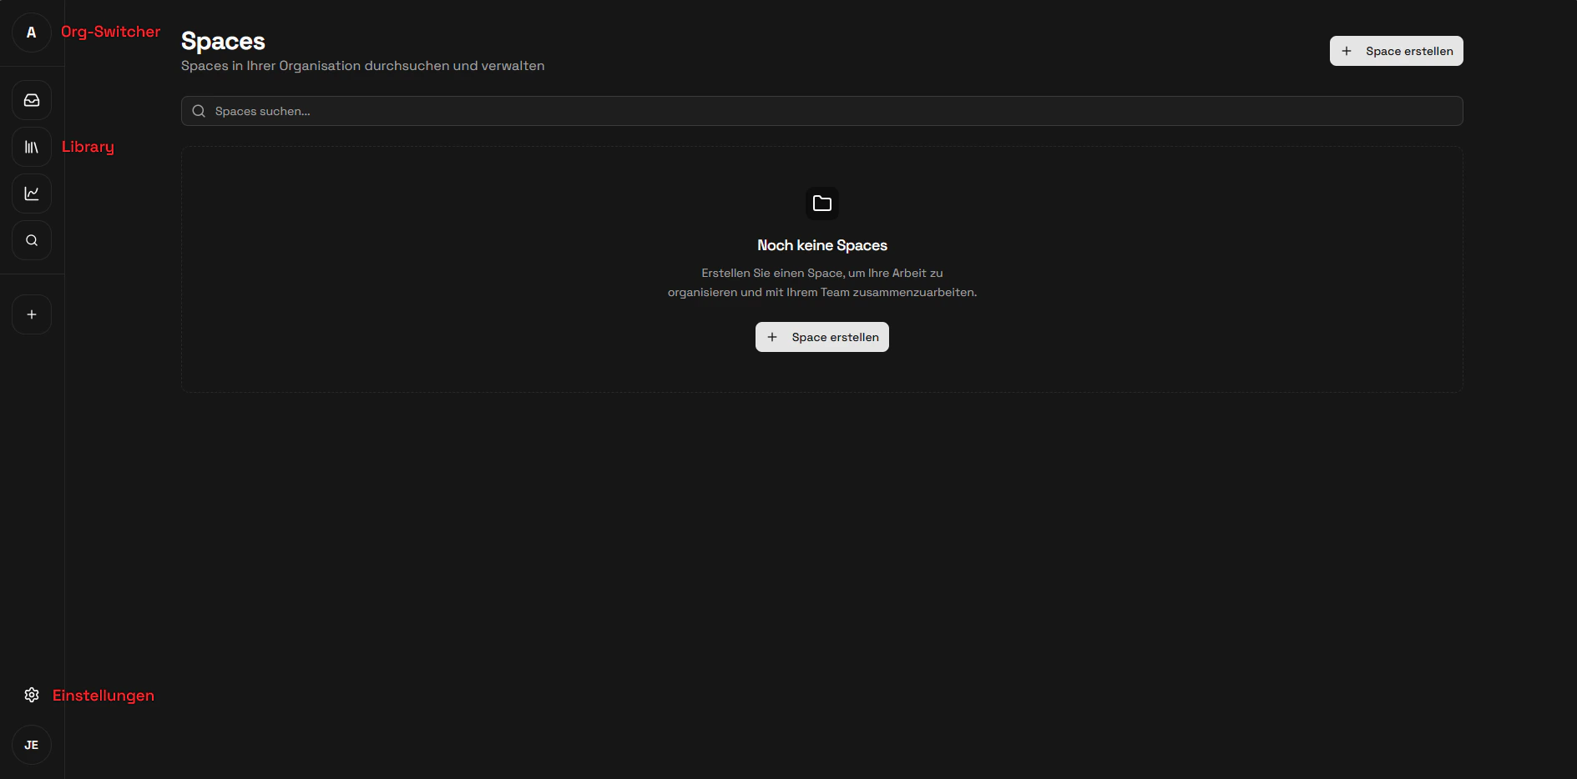The width and height of the screenshot is (1577, 779).
Task: Open the user profile avatar JE
Action: point(31,744)
